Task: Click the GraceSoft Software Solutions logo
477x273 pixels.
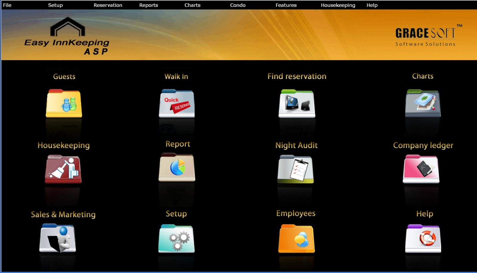Action: (425, 37)
